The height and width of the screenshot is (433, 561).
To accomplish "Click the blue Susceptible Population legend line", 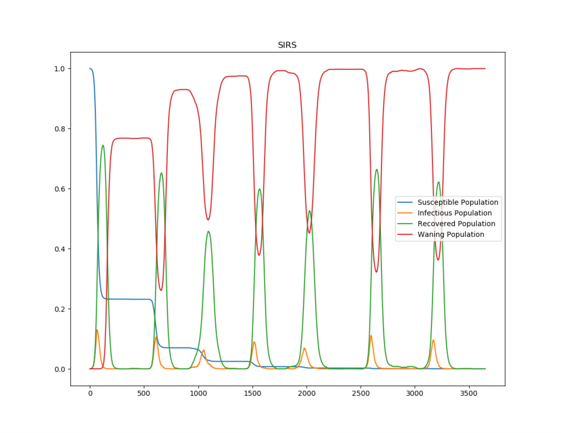I will coord(405,202).
